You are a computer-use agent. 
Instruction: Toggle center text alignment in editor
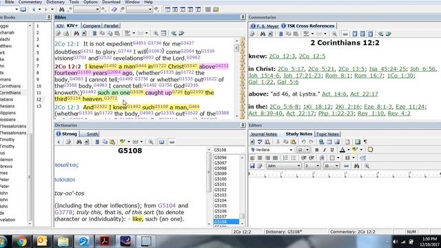260,158
